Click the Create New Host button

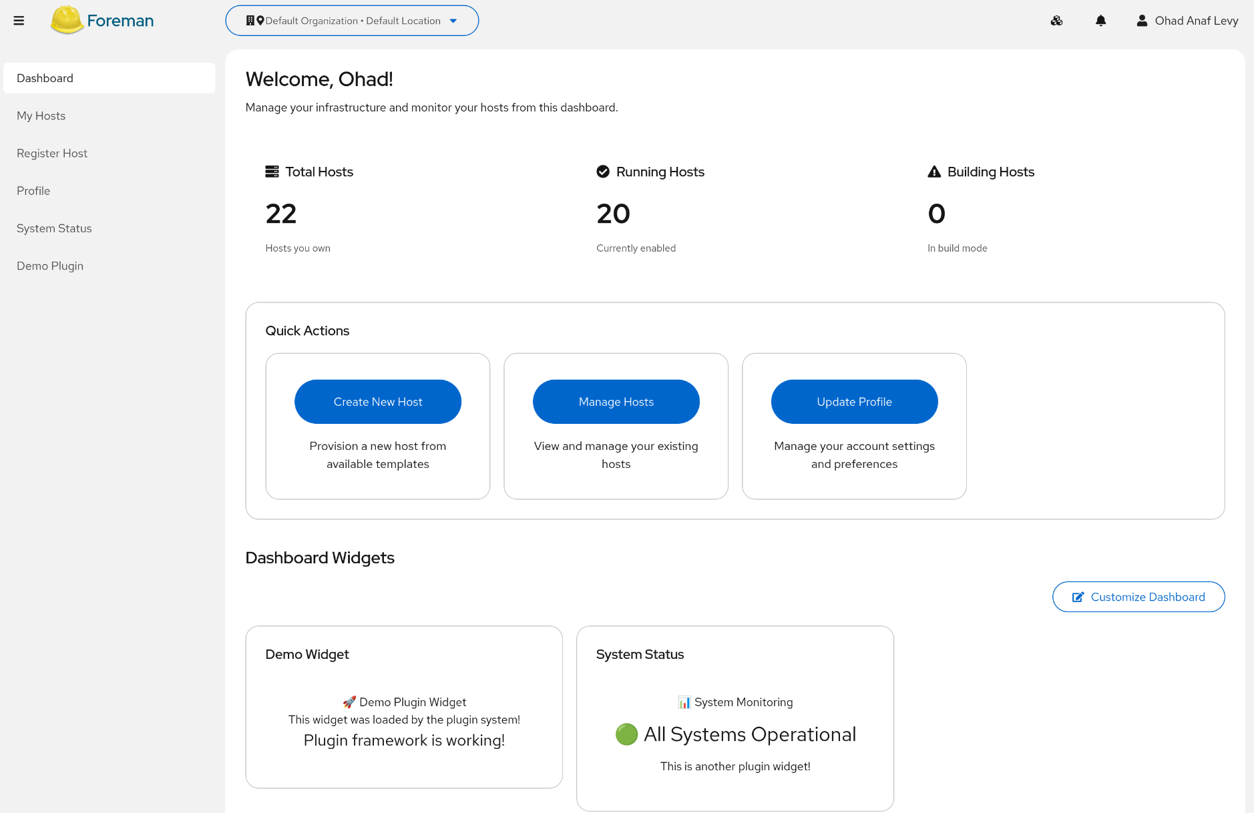coord(378,402)
